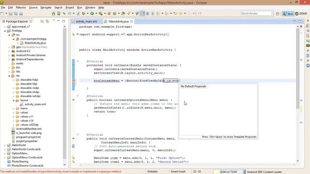The image size is (310, 174).
Task: Open the Run button dropdown arrow
Action: 96,14
